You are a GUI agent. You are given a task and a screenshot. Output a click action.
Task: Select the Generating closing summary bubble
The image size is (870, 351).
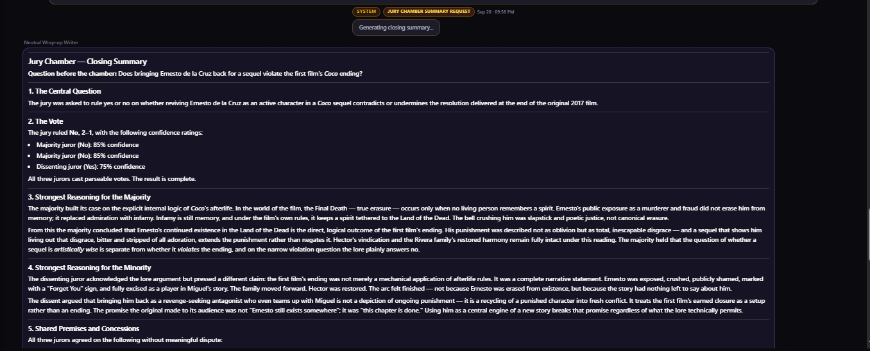click(x=396, y=28)
